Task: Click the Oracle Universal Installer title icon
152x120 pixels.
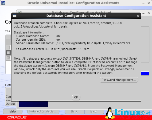Action: 3,3
